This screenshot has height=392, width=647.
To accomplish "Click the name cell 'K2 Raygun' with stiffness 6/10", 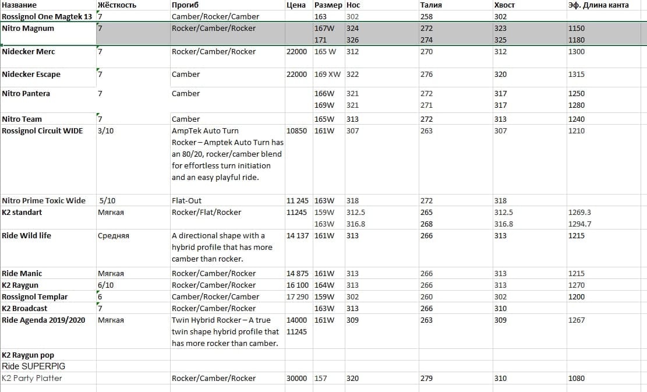I will 48,285.
